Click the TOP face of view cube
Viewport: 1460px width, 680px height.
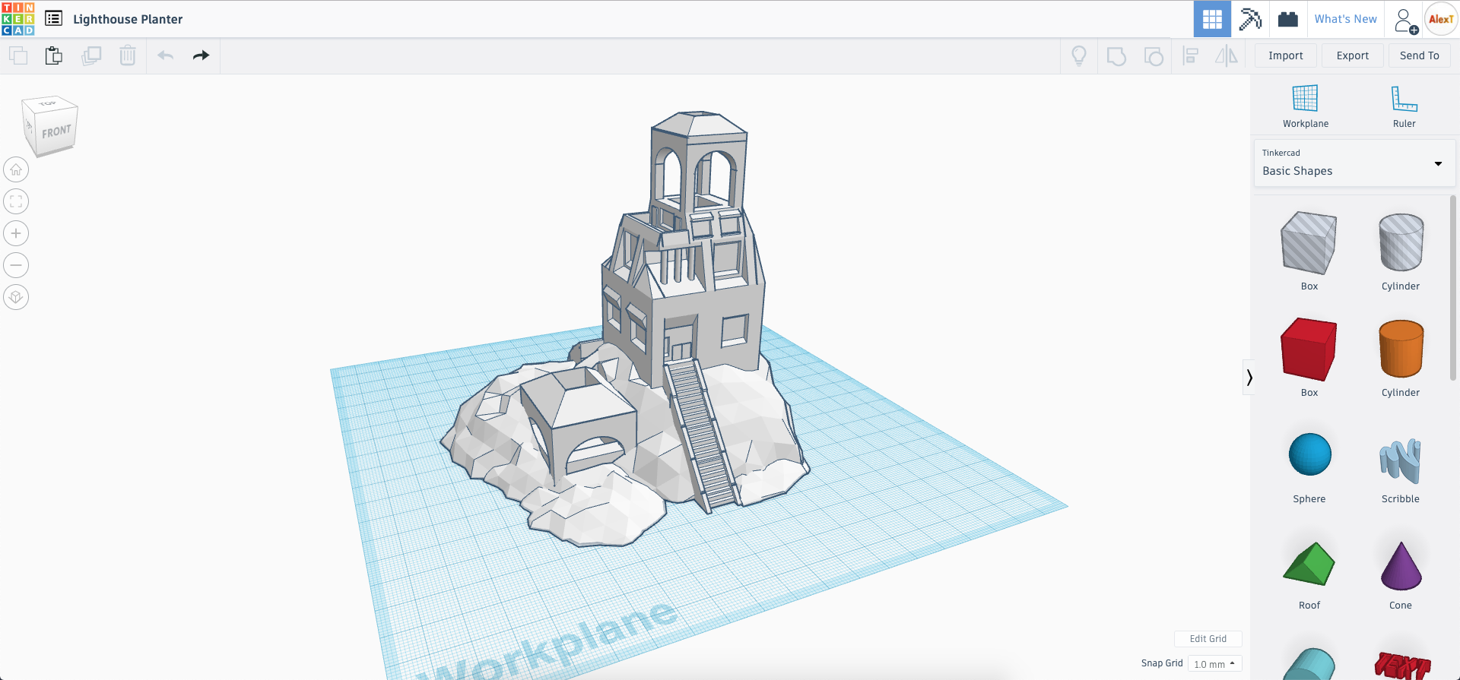pos(48,103)
